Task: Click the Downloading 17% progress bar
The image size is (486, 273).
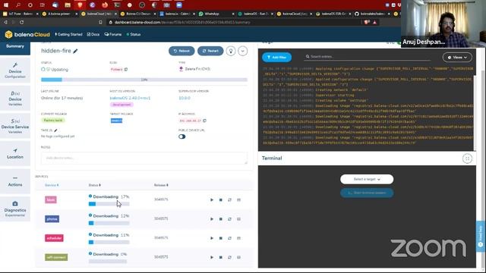Action: [109, 204]
